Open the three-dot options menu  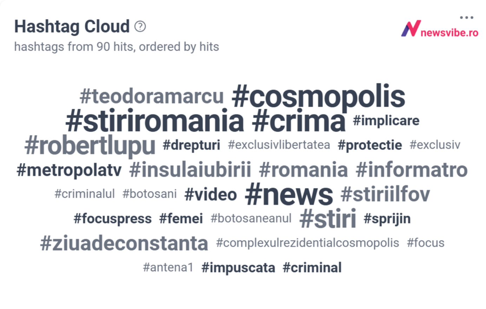pos(466,18)
